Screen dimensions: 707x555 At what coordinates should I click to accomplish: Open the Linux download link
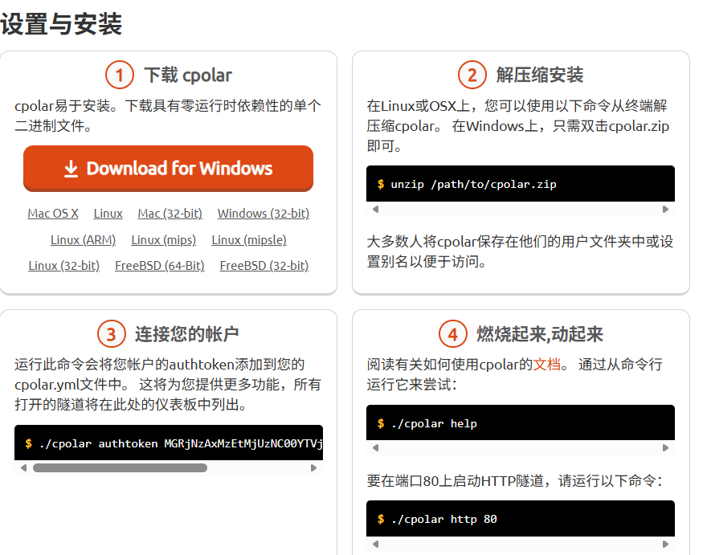108,214
